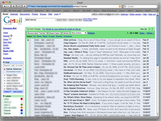Viewport: 161px width, 121px height.
Task: Open chat Options dropdown
Action: (x=8, y=92)
